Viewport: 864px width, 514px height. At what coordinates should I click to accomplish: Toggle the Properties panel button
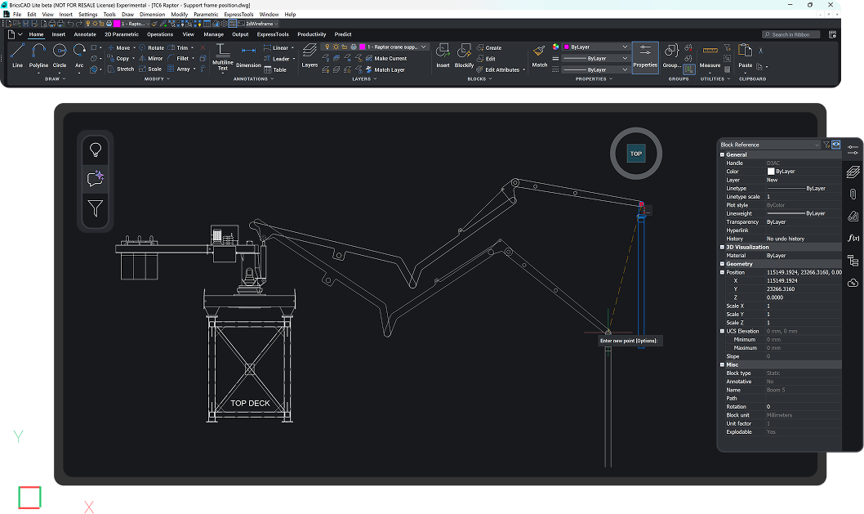pos(645,57)
